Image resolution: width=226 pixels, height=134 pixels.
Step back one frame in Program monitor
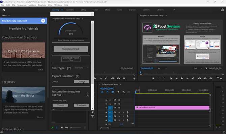(176, 78)
